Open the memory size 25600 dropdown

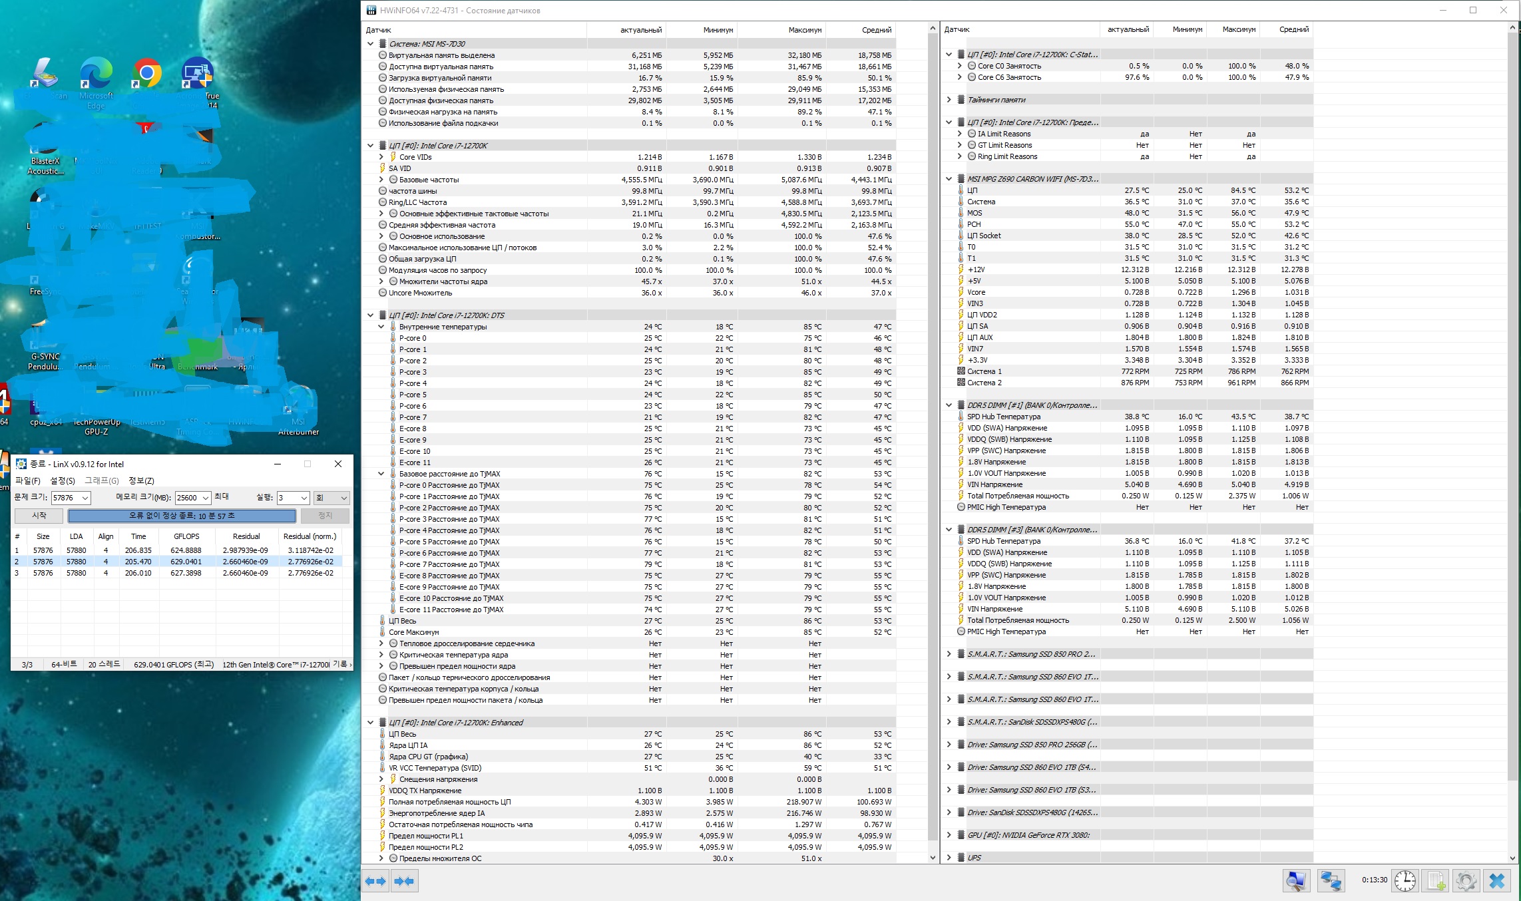(x=206, y=498)
